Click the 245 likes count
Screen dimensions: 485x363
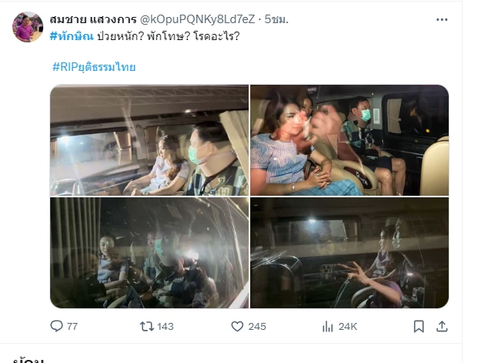tap(257, 326)
